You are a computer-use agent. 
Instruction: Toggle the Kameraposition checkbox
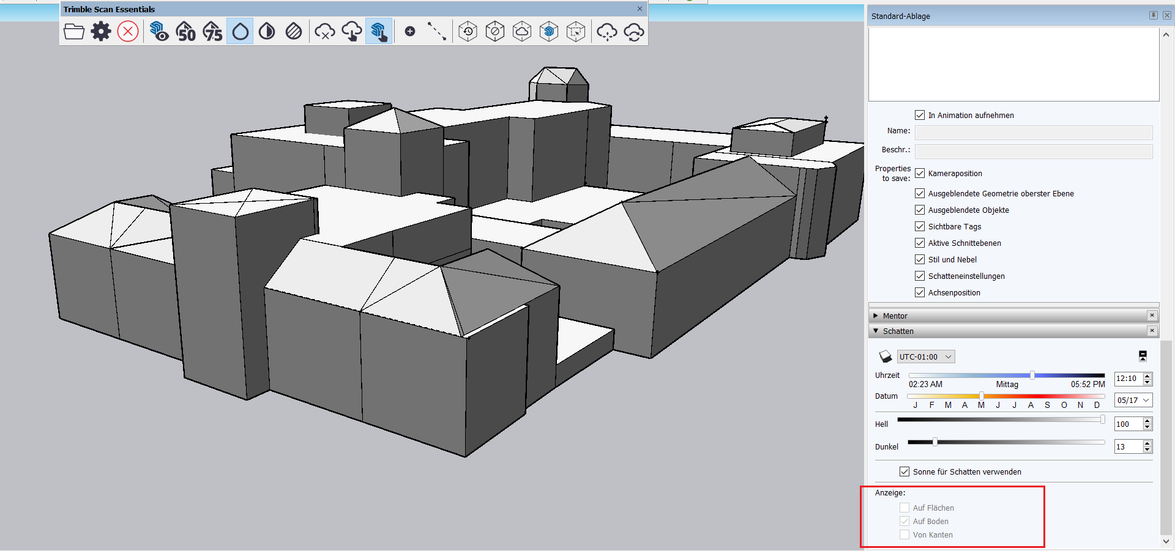[x=920, y=173]
